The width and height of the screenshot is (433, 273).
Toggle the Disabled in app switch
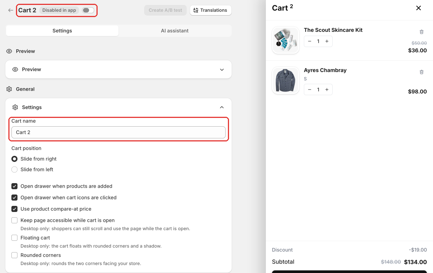(x=88, y=10)
